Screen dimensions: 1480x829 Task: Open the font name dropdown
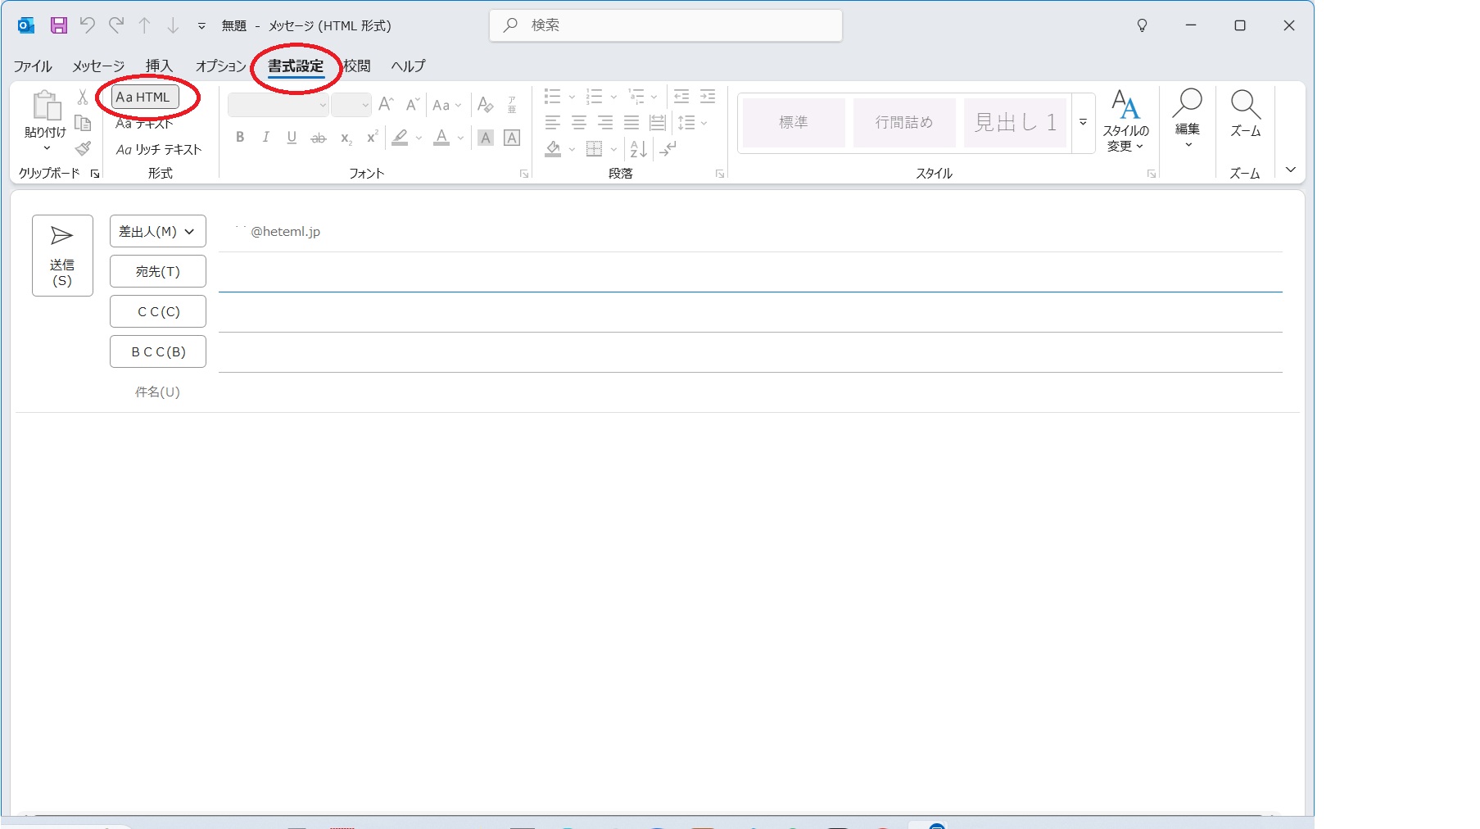pyautogui.click(x=323, y=106)
